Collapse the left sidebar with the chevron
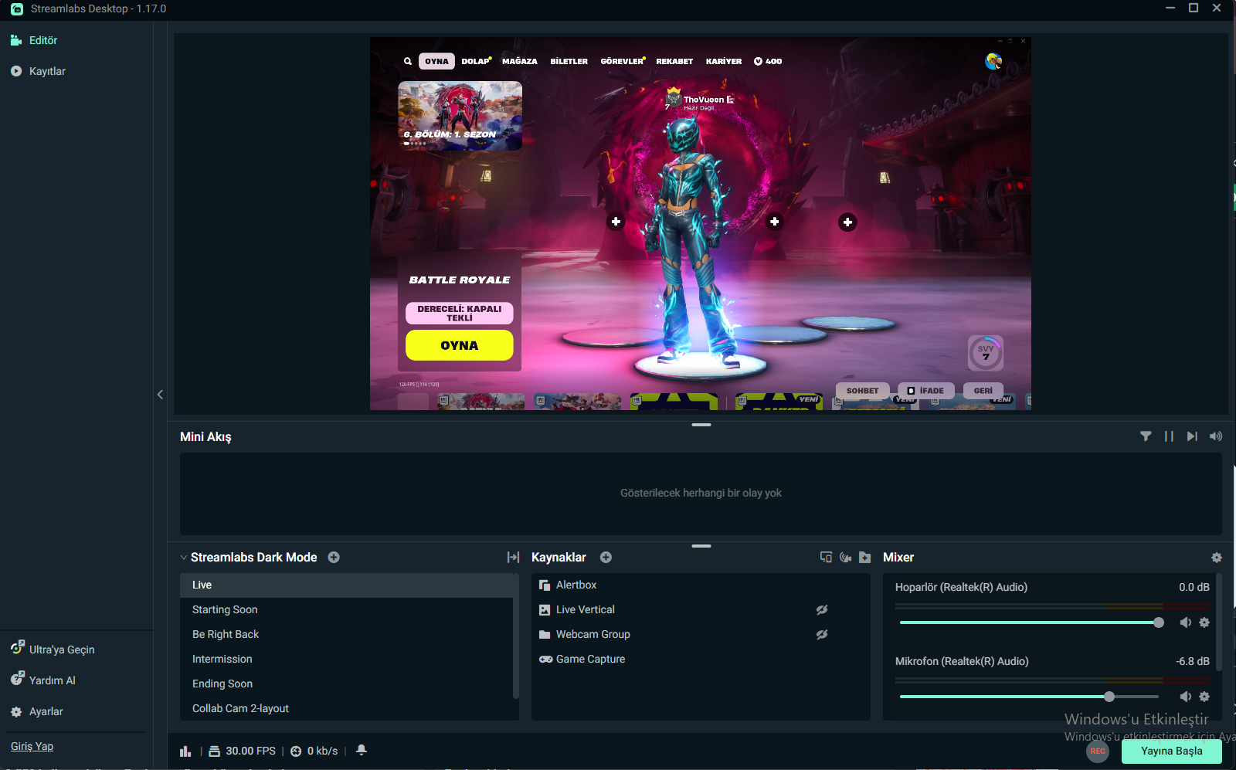The image size is (1236, 770). tap(160, 395)
